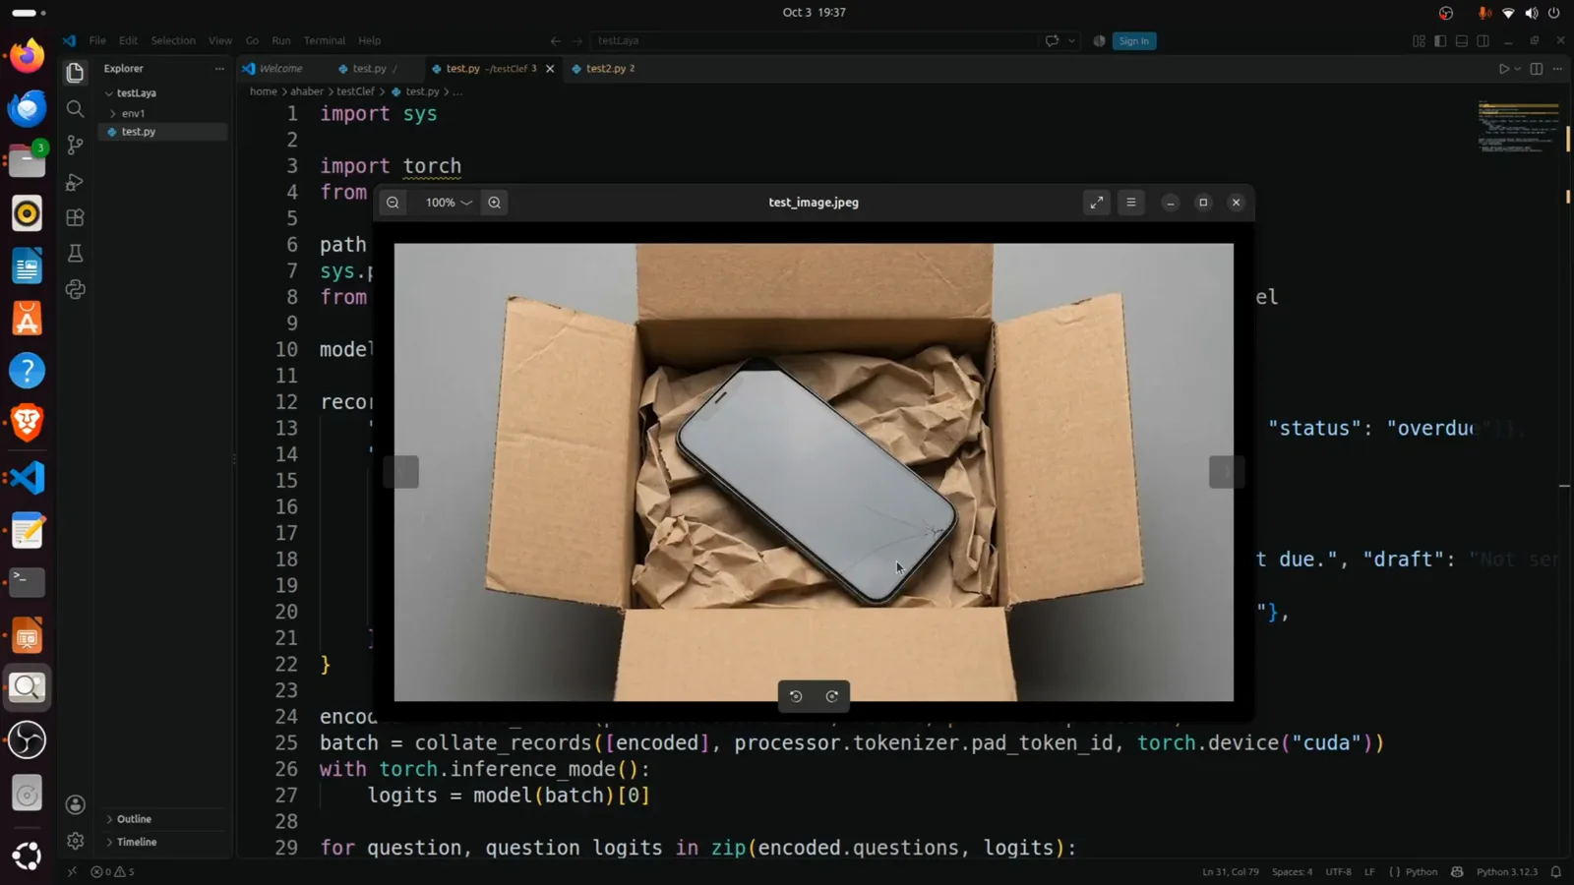Screen dimensions: 1574x885
Task: Open the 100% zoom level dropdown
Action: pos(449,203)
